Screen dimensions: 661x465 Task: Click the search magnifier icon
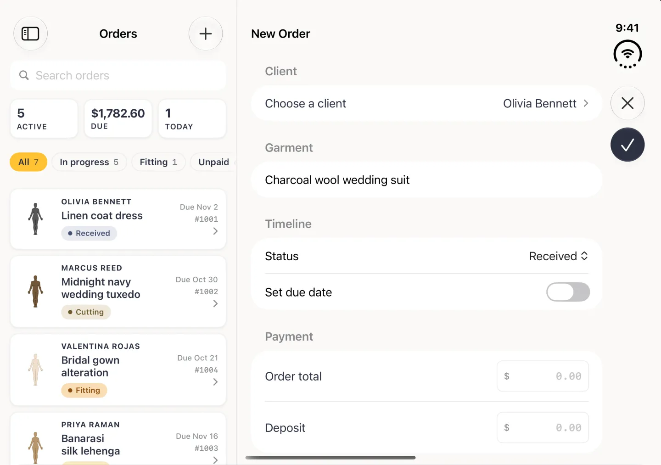pos(24,75)
